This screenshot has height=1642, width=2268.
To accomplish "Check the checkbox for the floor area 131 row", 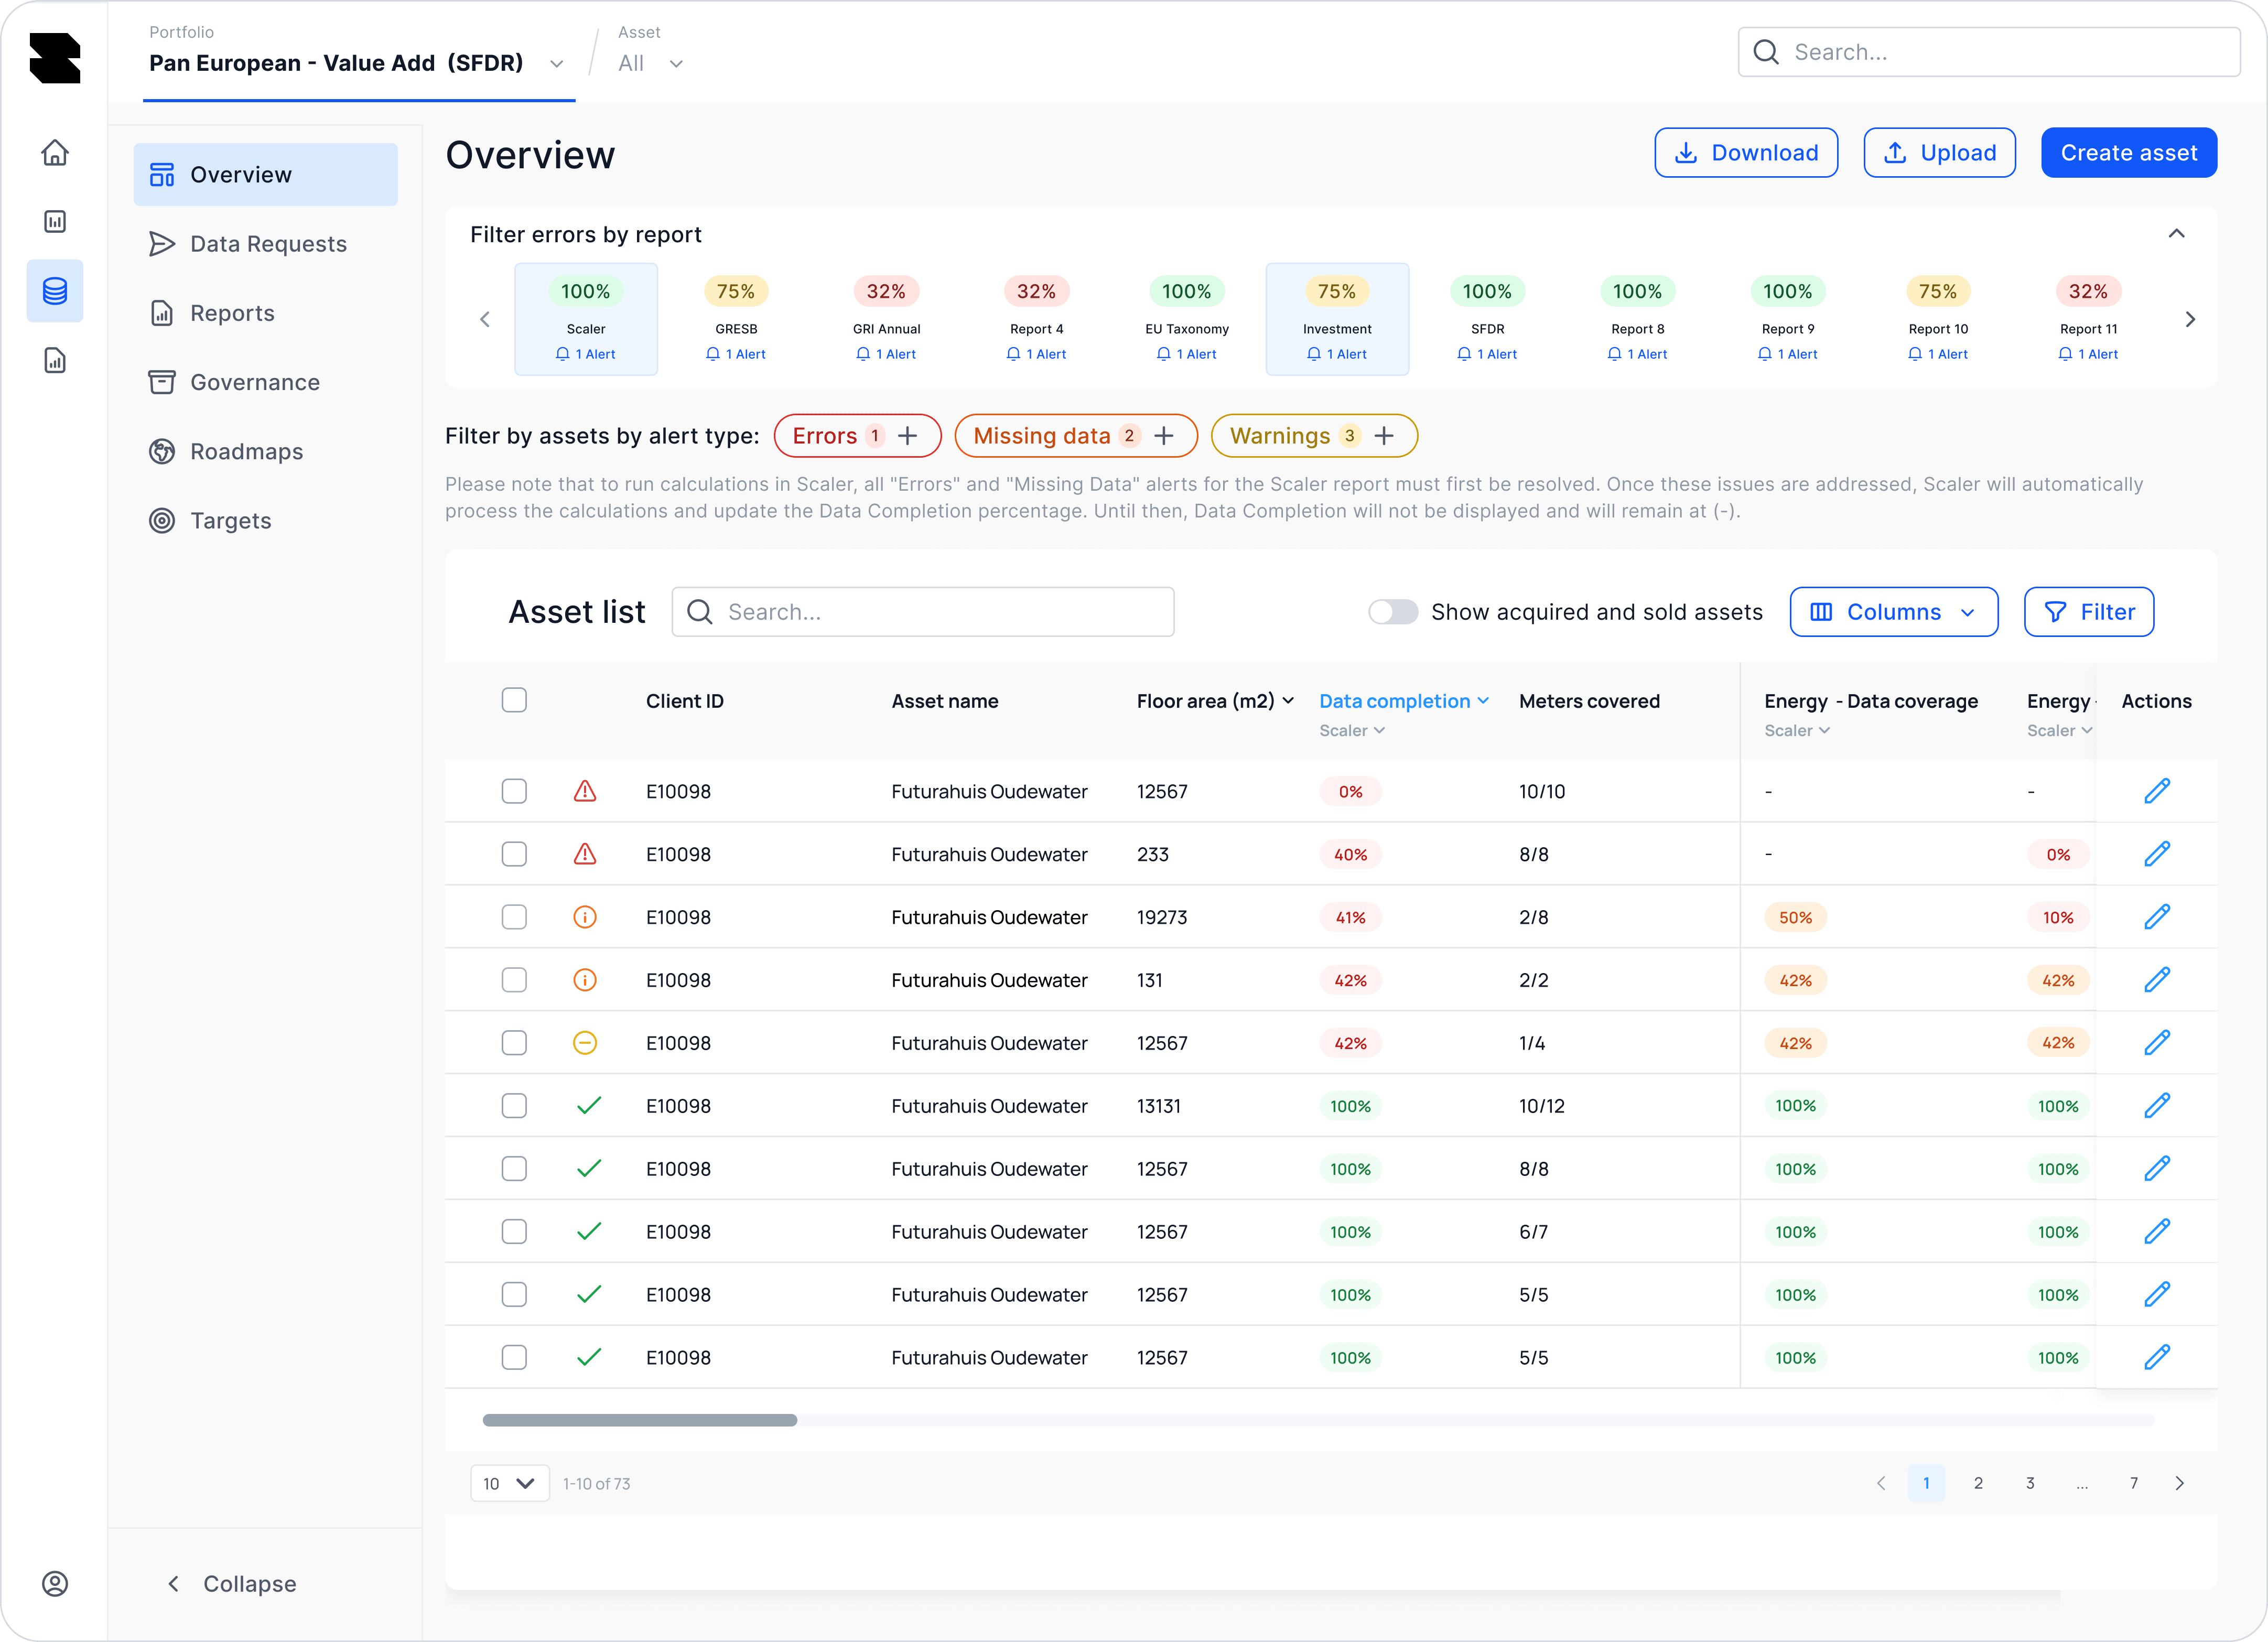I will [x=514, y=980].
